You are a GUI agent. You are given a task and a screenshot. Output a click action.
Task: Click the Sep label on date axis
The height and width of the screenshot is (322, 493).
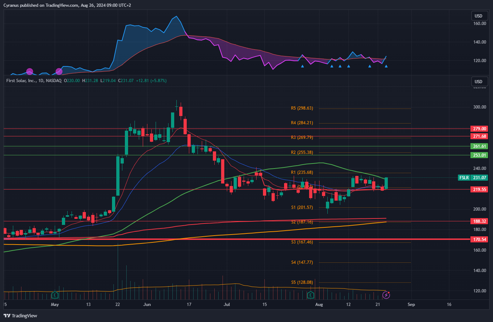411,305
